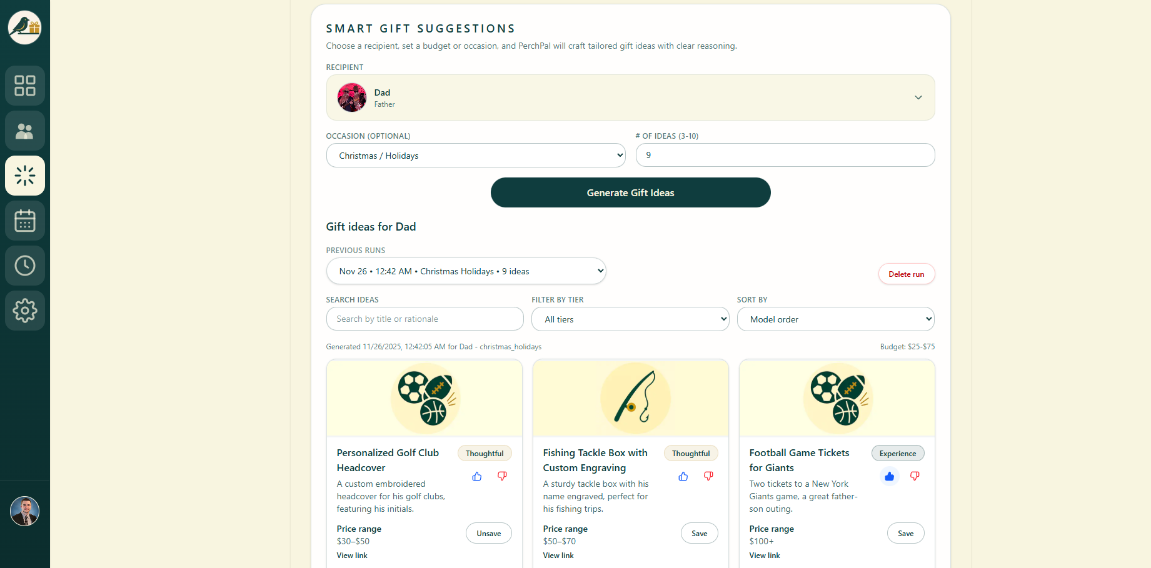Viewport: 1151px width, 568px height.
Task: Click the Experience tag on Football Game Tickets
Action: pos(898,453)
